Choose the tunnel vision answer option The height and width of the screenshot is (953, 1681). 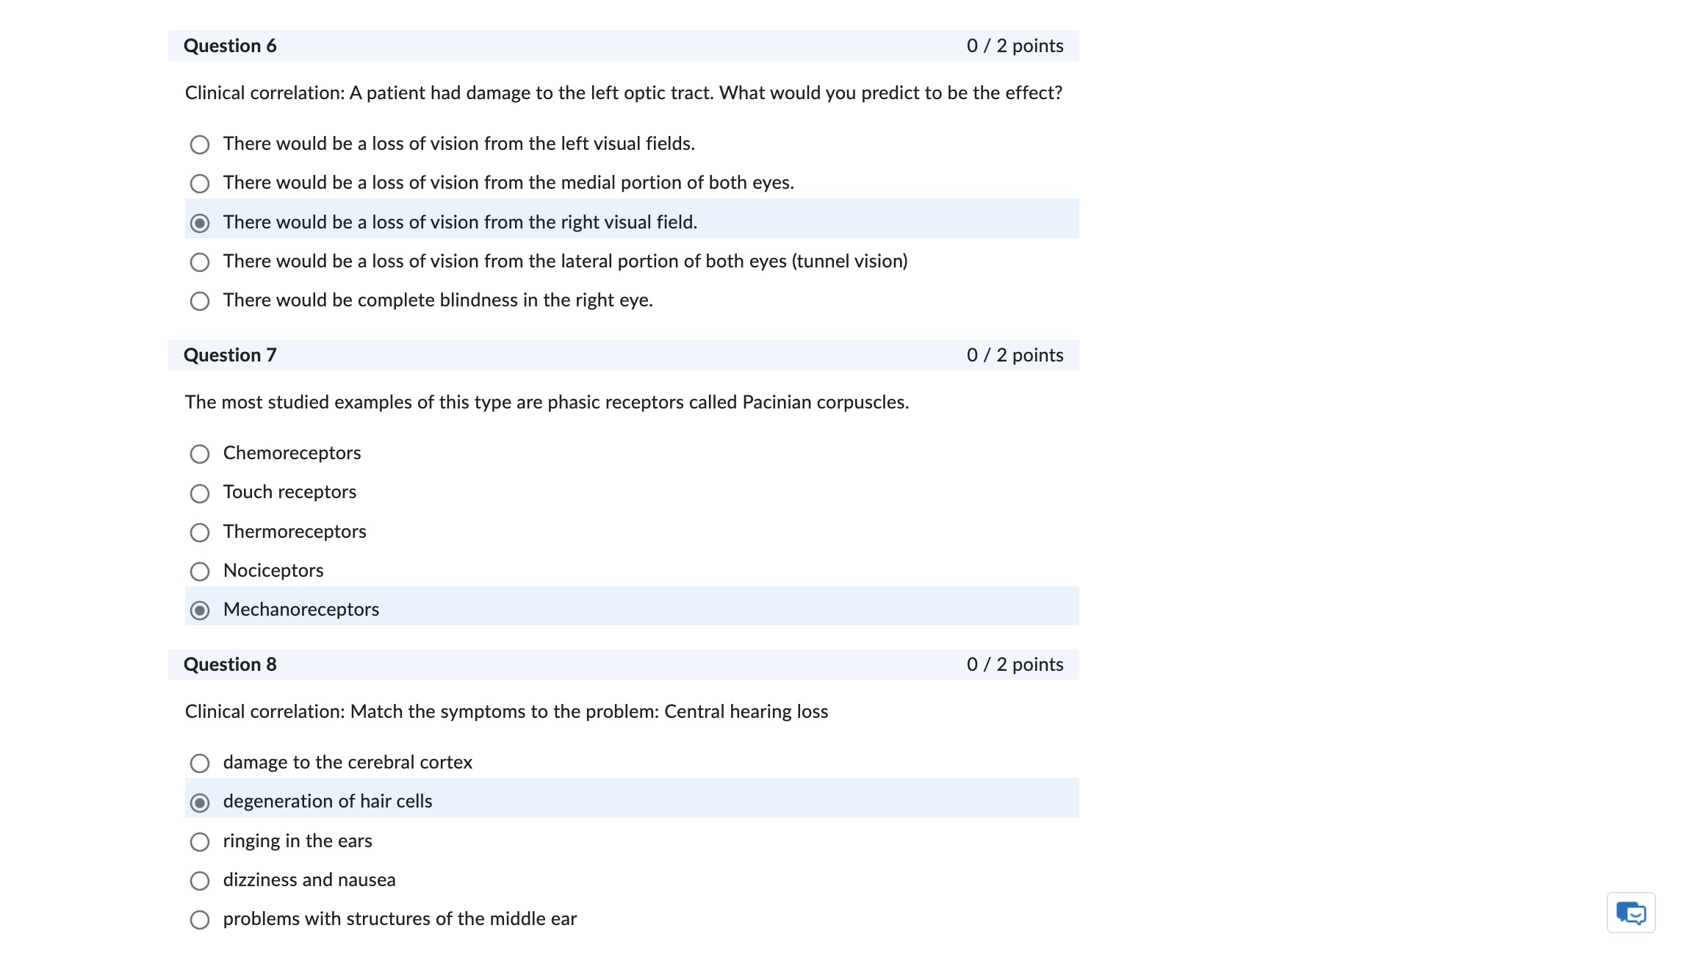tap(199, 262)
